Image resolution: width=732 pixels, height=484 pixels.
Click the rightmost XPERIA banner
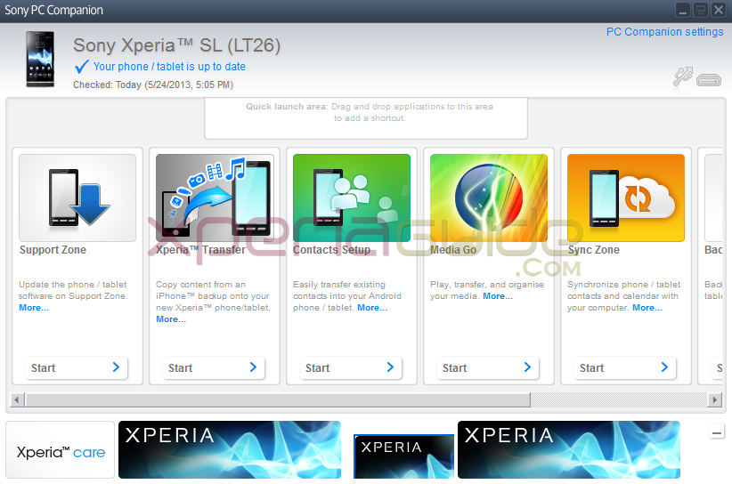coord(569,450)
